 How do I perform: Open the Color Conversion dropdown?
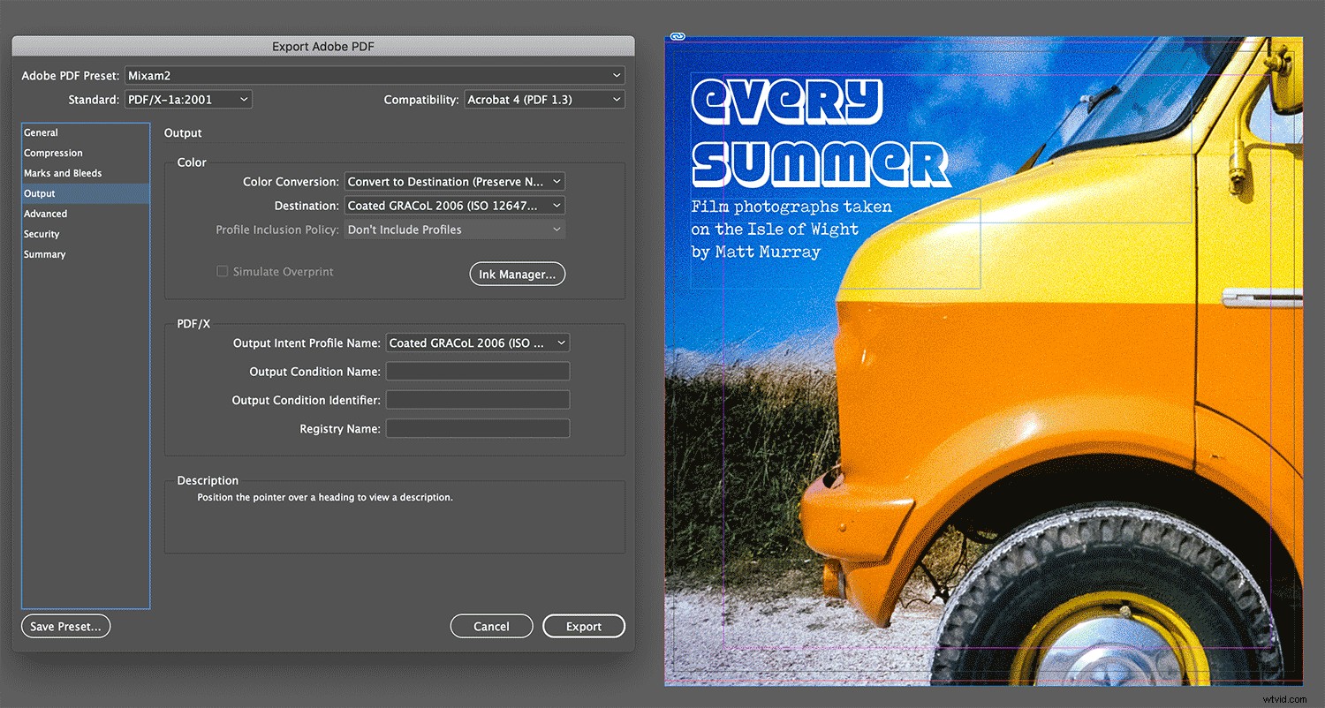pos(454,181)
